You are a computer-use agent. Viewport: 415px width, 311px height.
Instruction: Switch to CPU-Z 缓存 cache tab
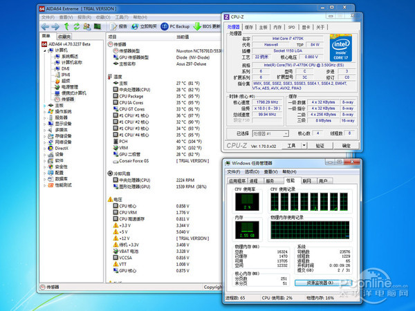pos(250,27)
